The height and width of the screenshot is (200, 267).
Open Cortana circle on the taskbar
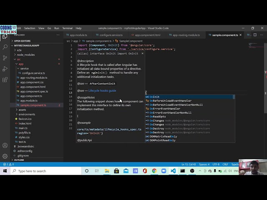[x=87, y=171]
